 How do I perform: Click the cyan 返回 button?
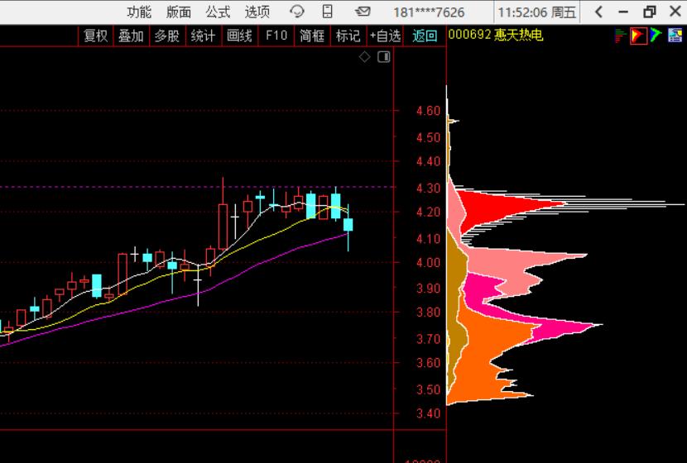(425, 36)
